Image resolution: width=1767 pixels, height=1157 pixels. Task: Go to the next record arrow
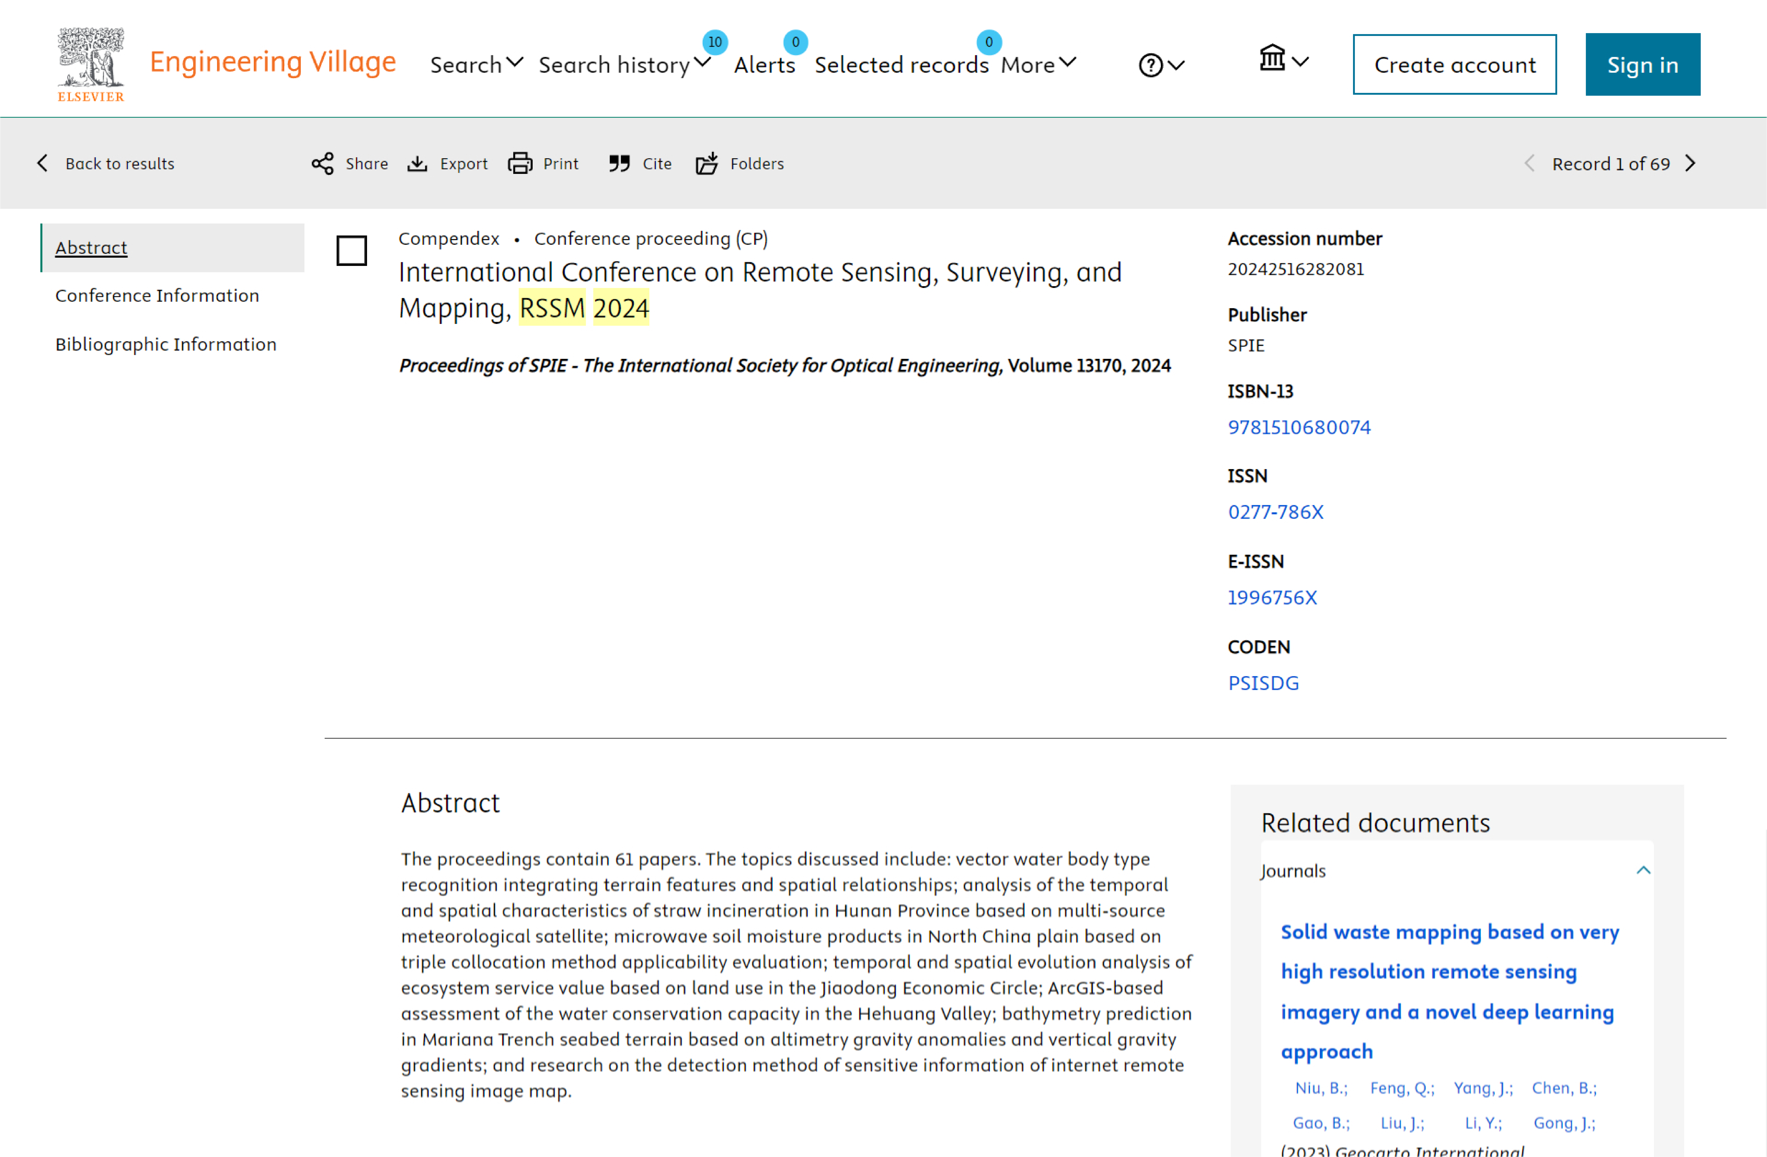(x=1690, y=163)
